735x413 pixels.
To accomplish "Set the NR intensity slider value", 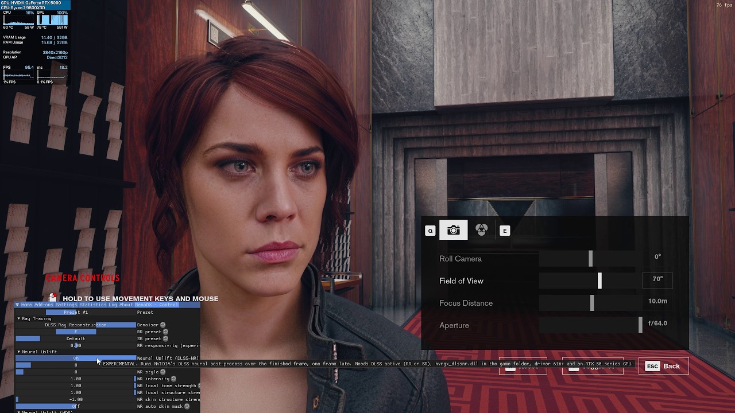I will pos(76,379).
